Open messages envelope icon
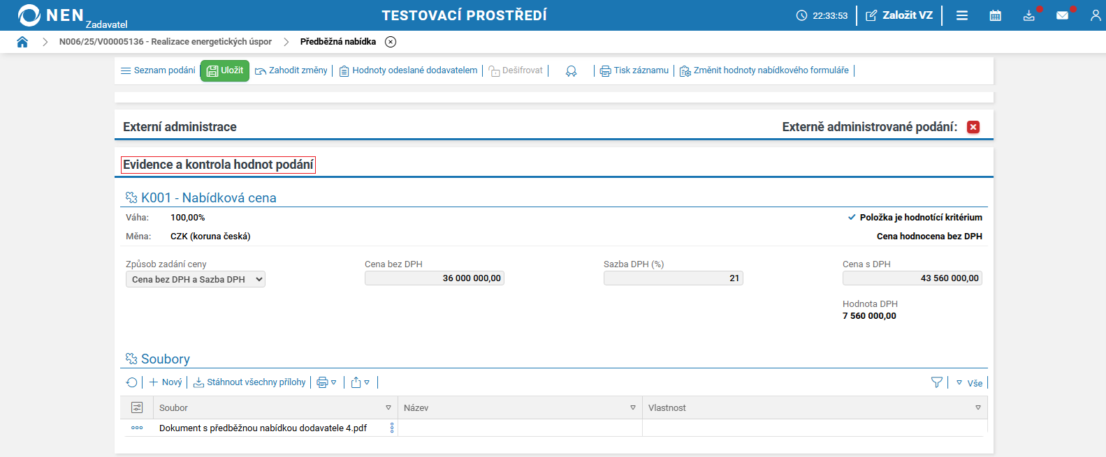This screenshot has width=1106, height=457. click(x=1063, y=15)
